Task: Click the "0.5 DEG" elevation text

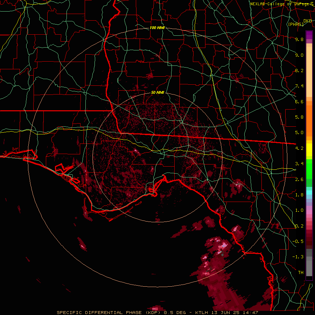Action: (x=175, y=313)
